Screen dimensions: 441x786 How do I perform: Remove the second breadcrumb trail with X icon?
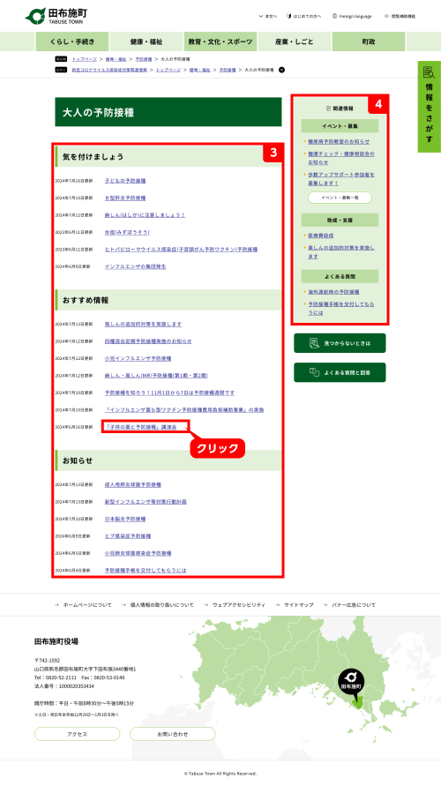click(281, 70)
